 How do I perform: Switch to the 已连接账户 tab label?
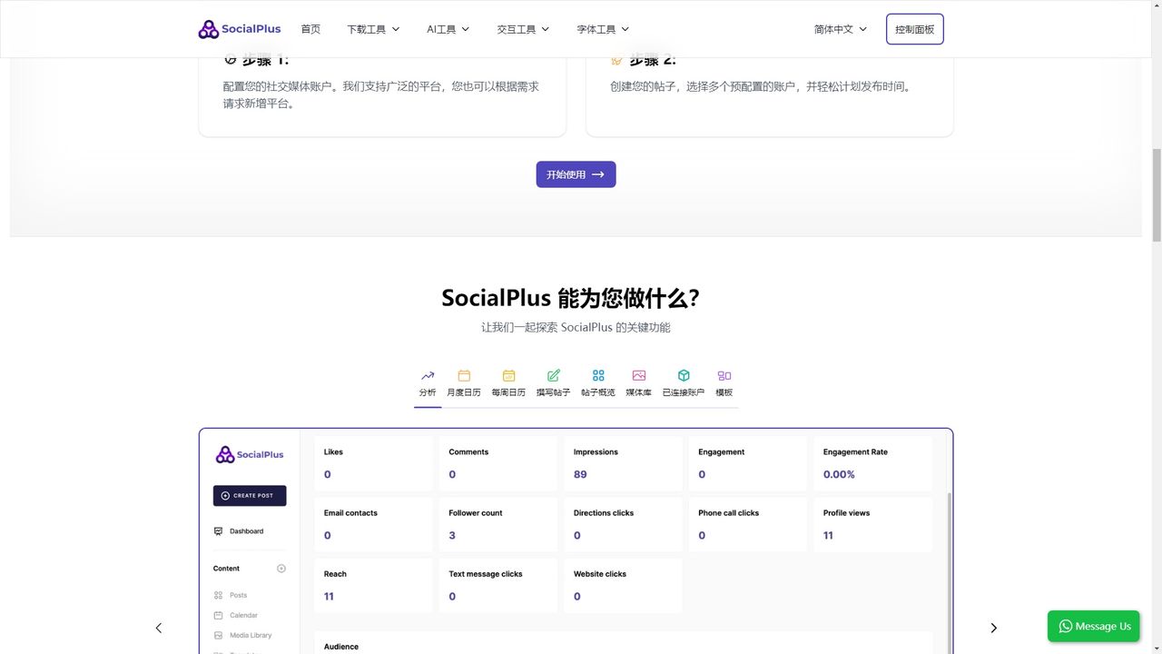(684, 392)
